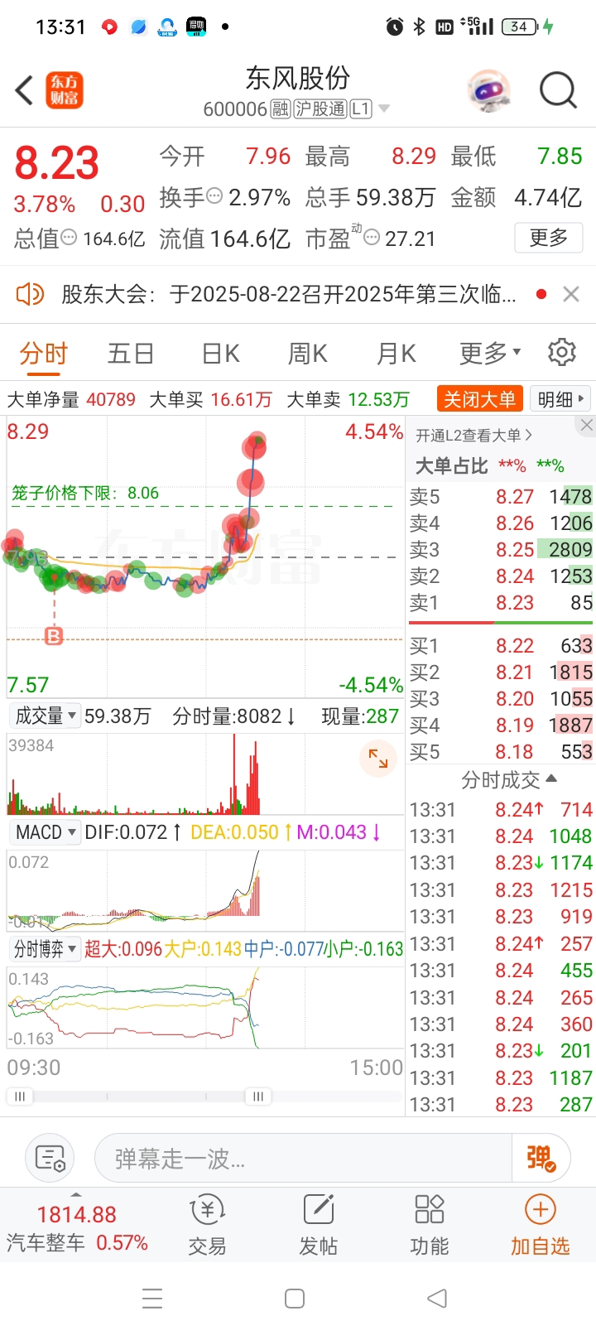This screenshot has width=596, height=1335.
Task: Open 功能 functions icon
Action: coord(429,1226)
